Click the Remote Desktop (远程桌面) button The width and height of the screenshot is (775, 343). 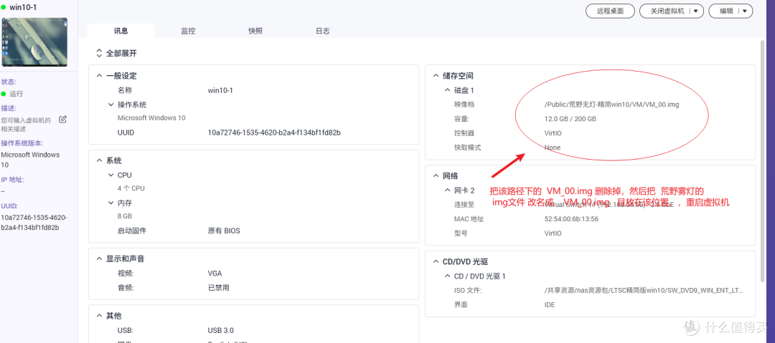point(610,11)
